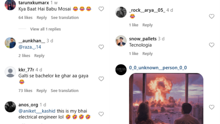Like tarunxkumarx's comment with heart icon
This screenshot has height=124, width=220.
[x=101, y=9]
